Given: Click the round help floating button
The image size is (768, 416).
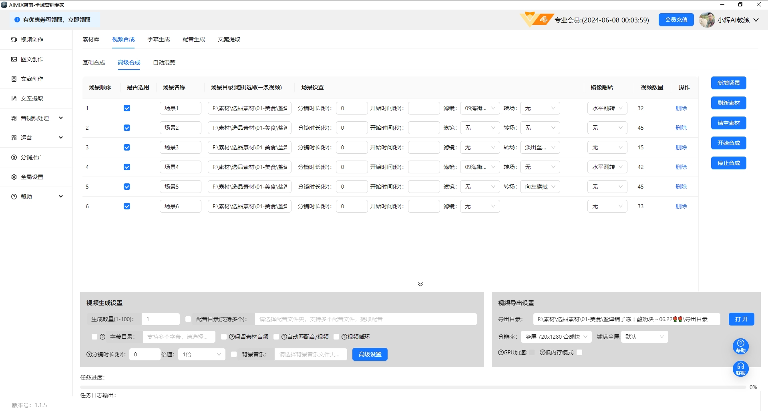Looking at the screenshot, I should (740, 346).
